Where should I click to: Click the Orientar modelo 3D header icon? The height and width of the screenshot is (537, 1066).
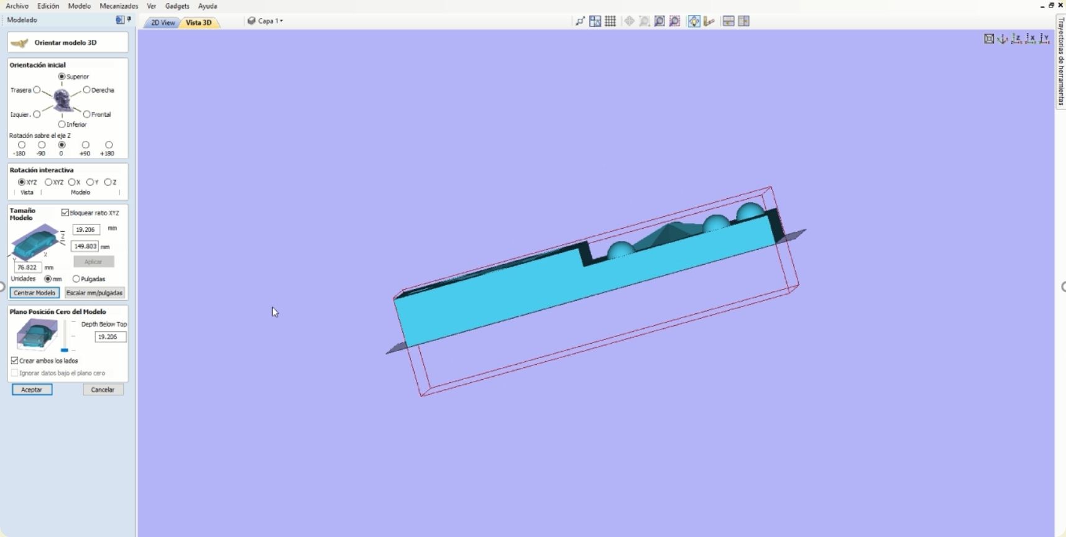coord(20,43)
